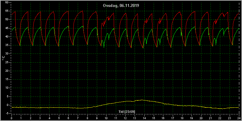Image resolution: width=242 pixels, height=121 pixels.
Task: Click the red curve peak at hour 6
Action: click(68, 11)
